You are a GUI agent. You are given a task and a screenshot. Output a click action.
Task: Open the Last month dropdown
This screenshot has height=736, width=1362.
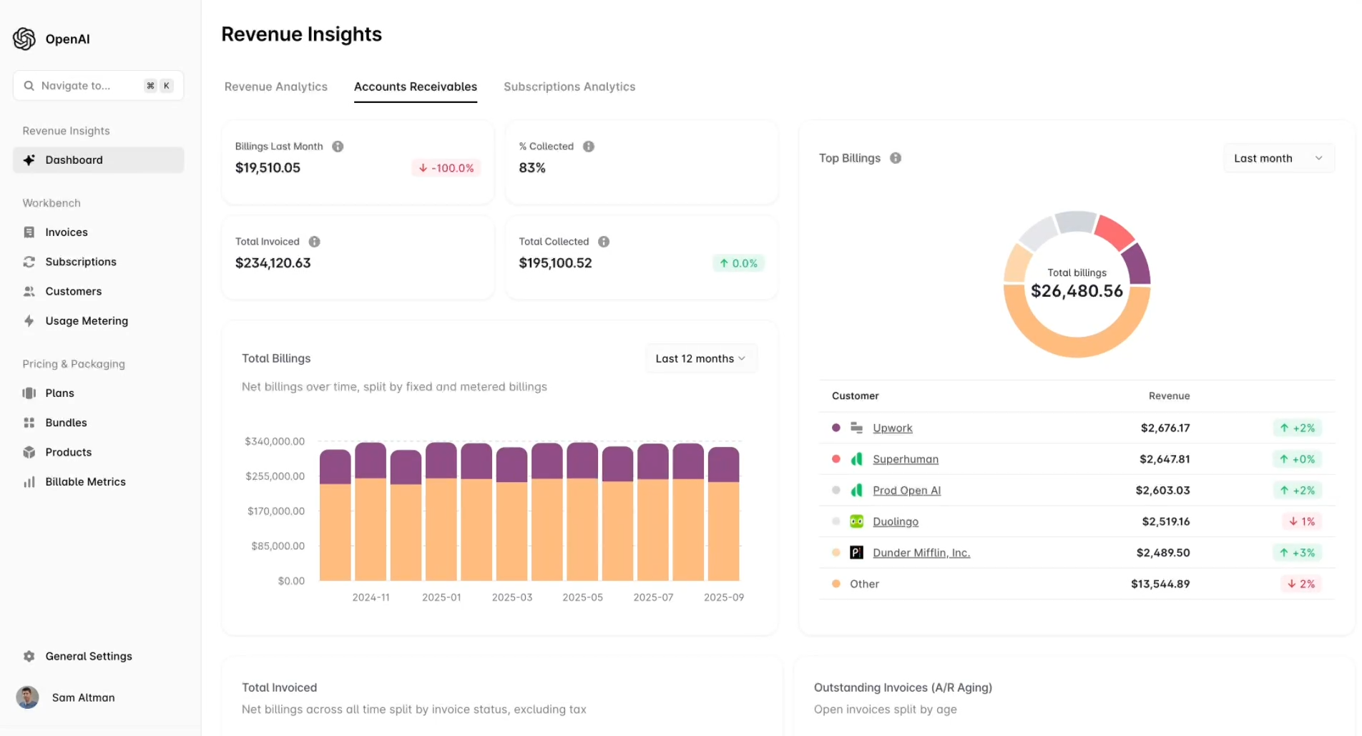click(1278, 158)
